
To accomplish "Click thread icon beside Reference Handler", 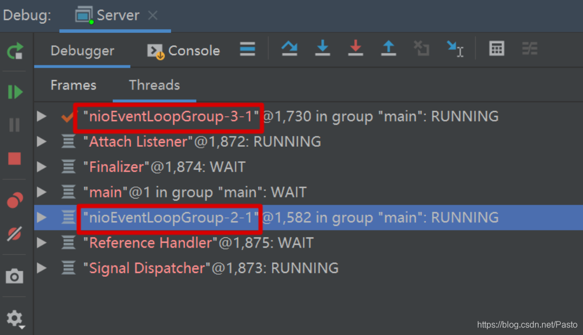I will coord(69,243).
